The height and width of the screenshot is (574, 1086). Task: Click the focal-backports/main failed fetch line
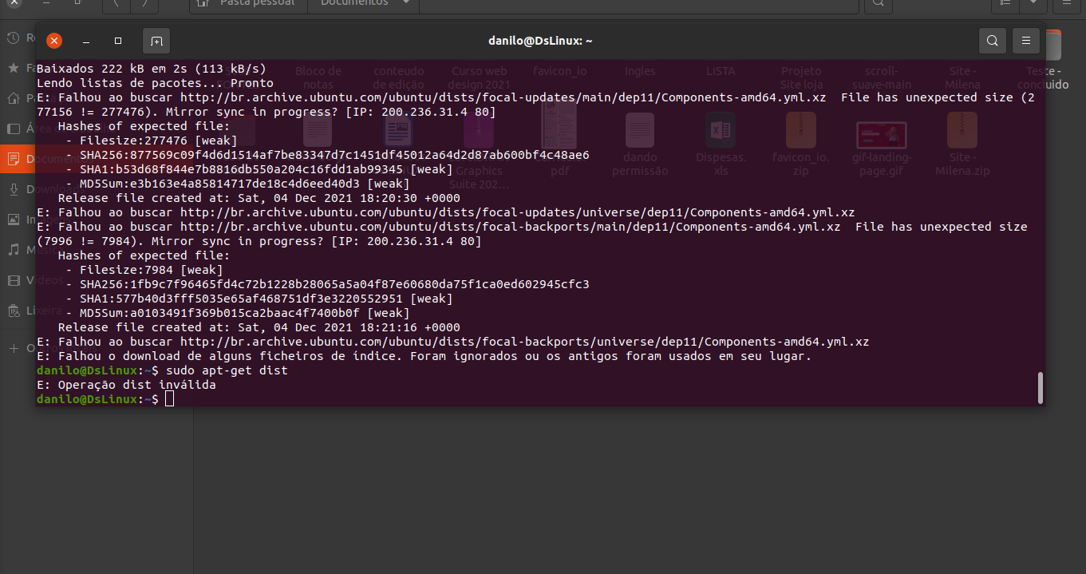coord(532,227)
